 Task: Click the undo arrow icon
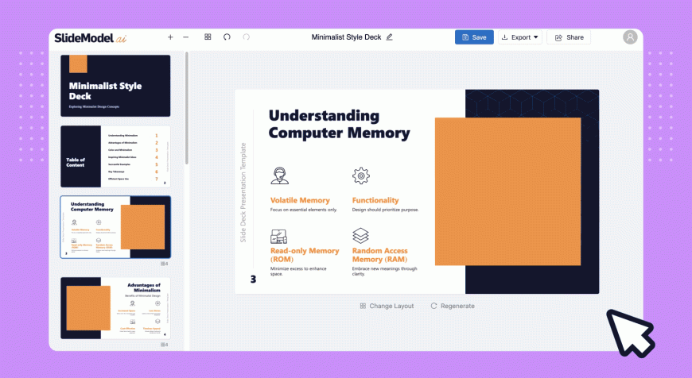[227, 37]
